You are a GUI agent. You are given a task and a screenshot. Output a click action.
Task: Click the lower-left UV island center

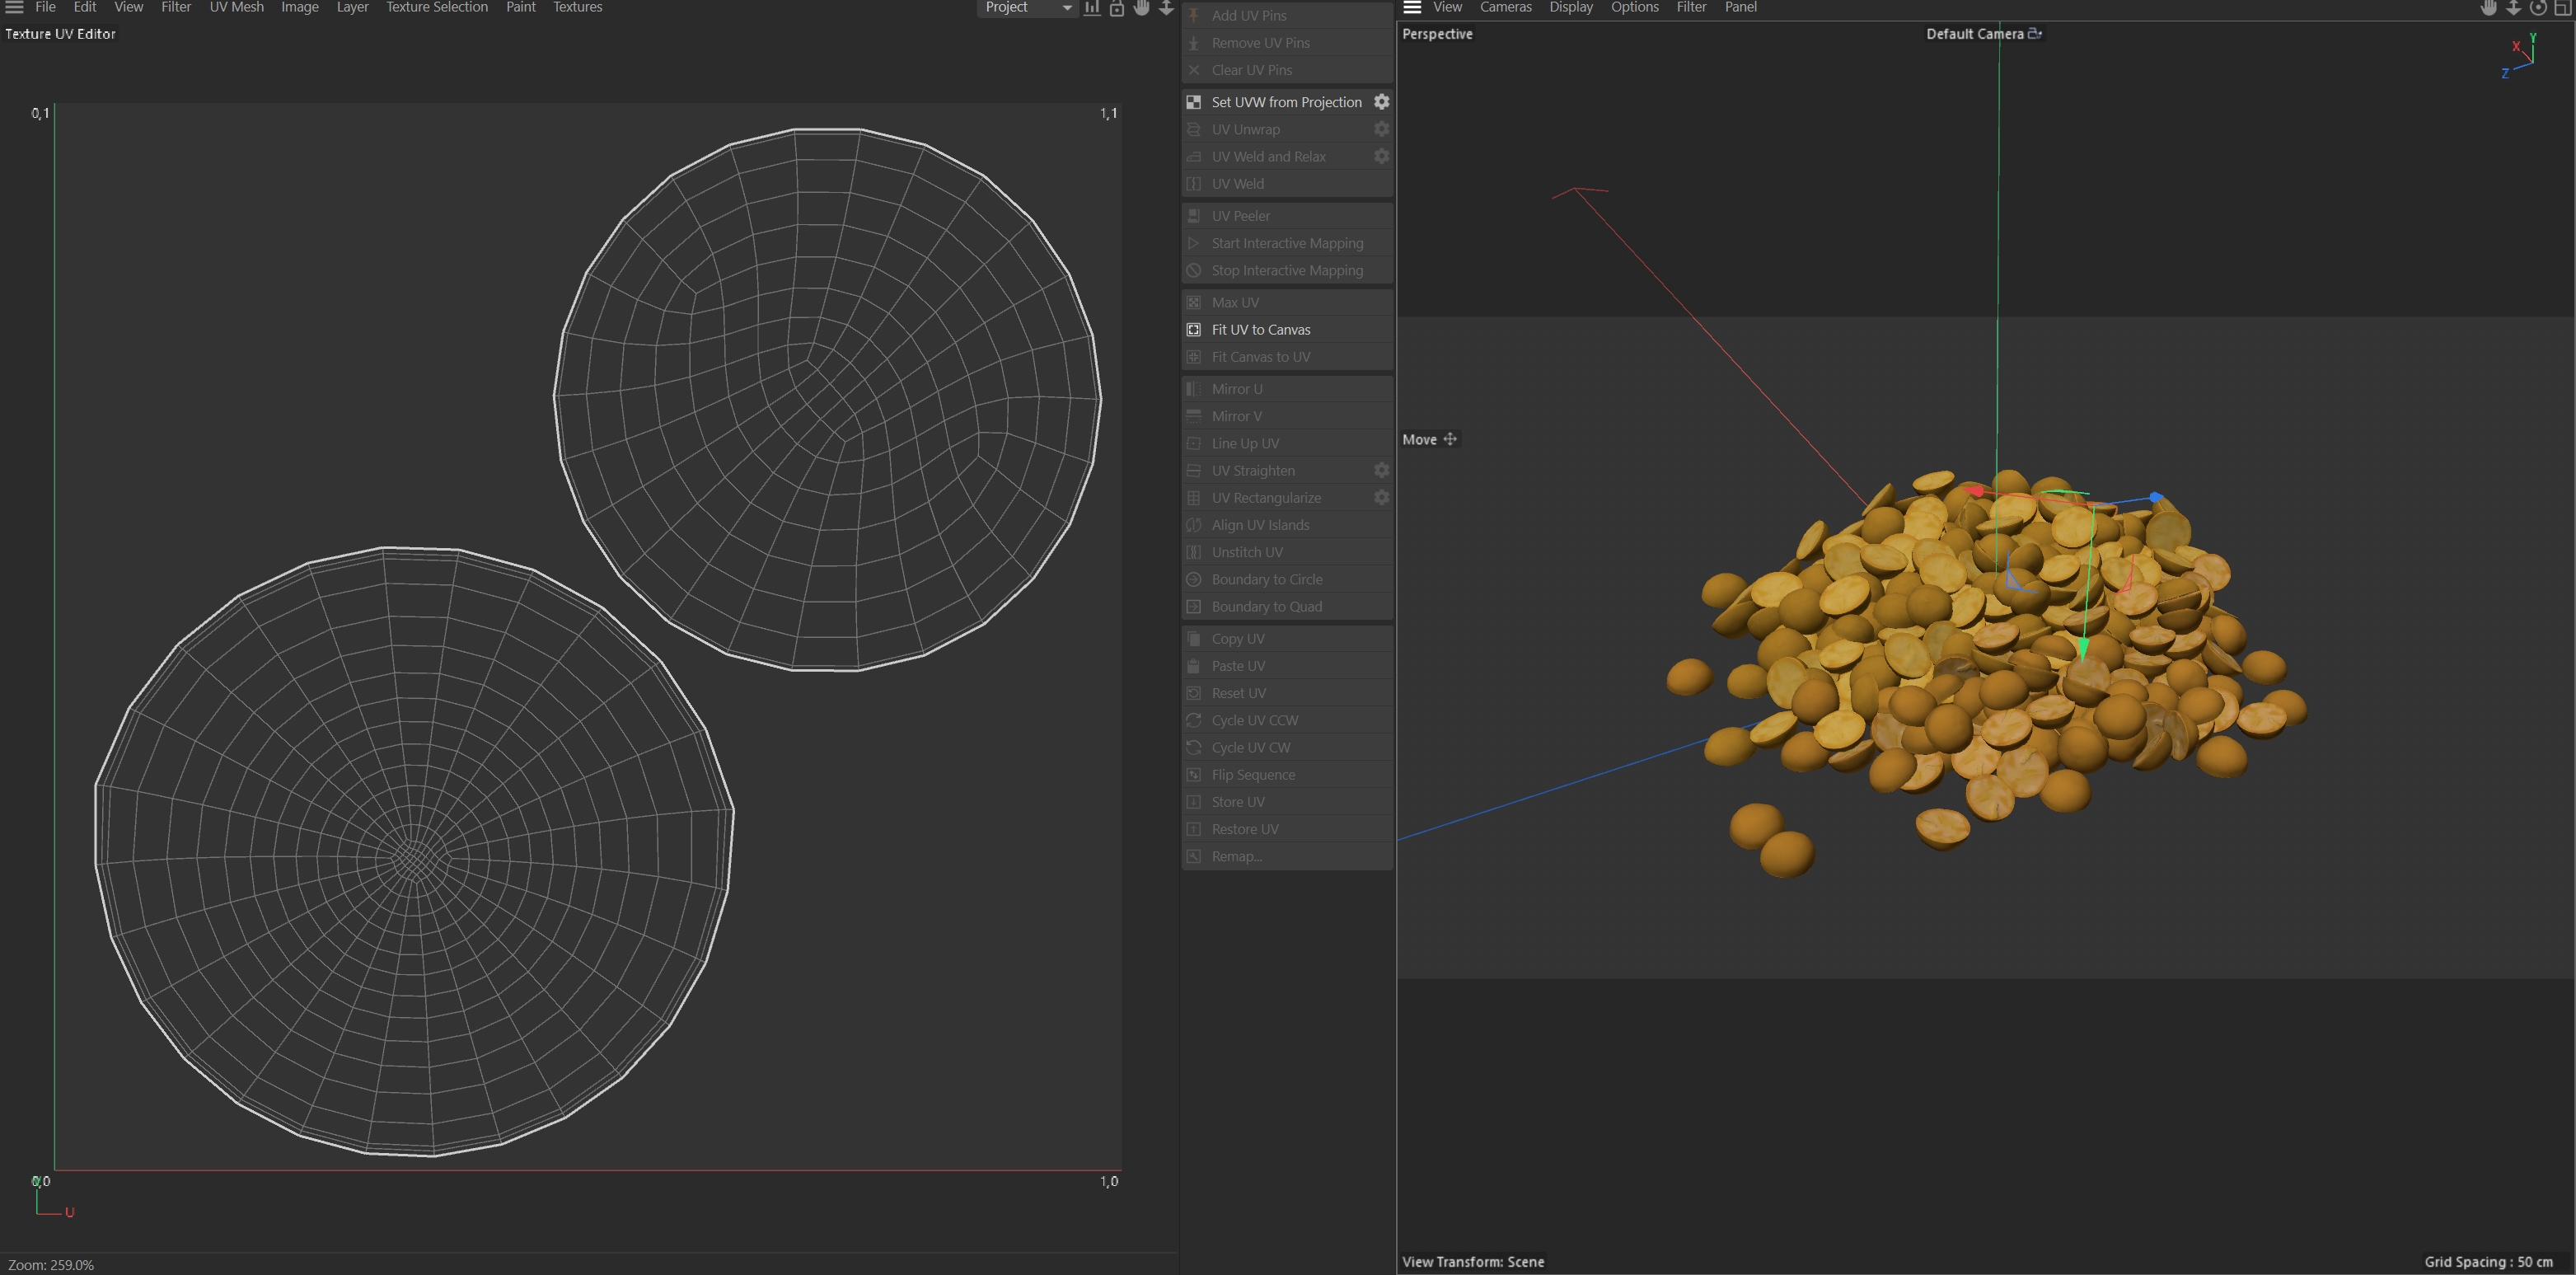click(412, 858)
